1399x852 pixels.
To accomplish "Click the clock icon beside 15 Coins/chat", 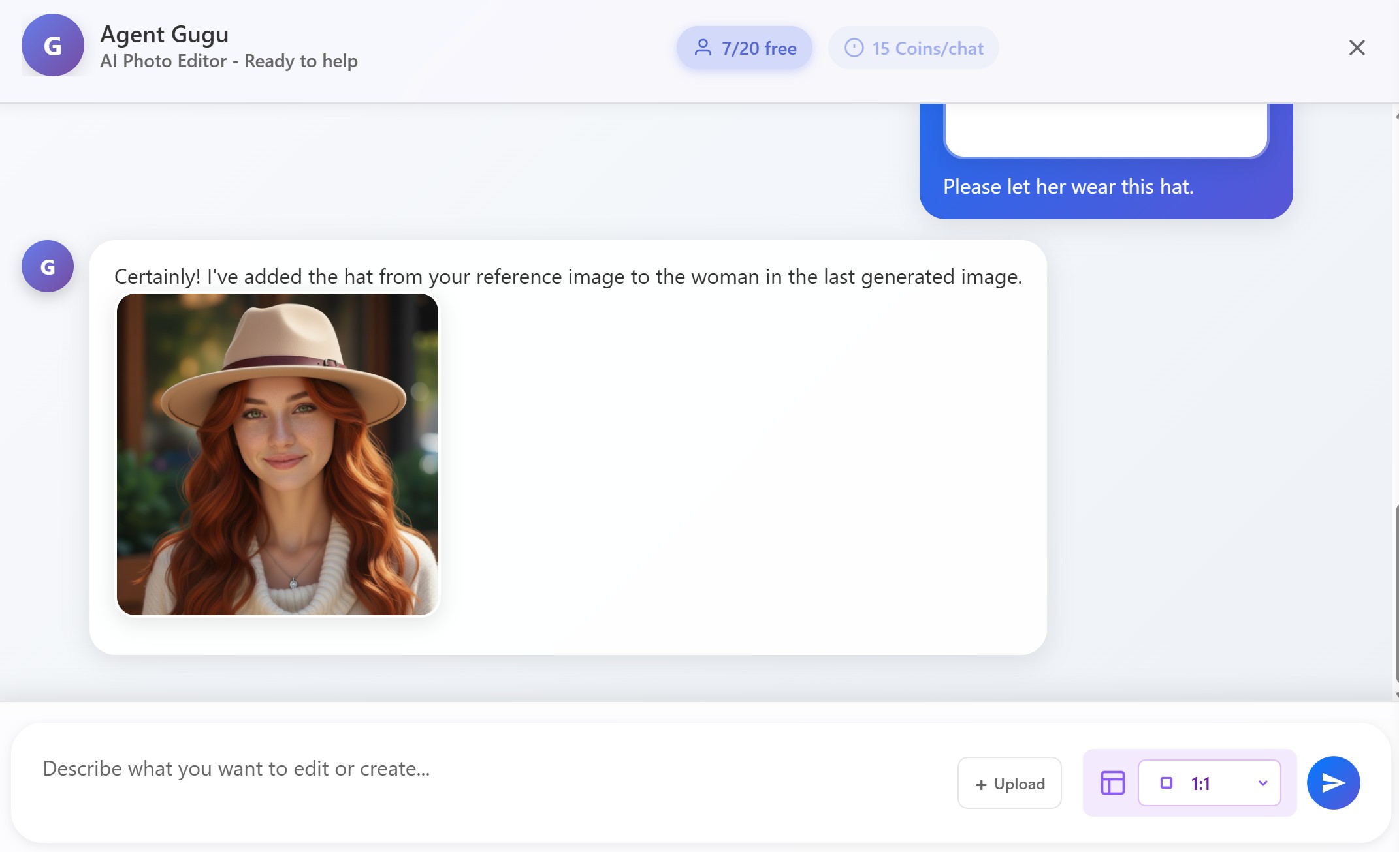I will 854,48.
